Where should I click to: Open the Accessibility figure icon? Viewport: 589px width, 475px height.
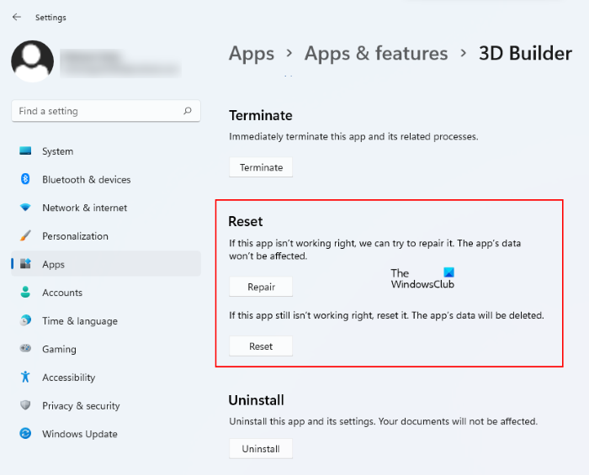(x=25, y=377)
